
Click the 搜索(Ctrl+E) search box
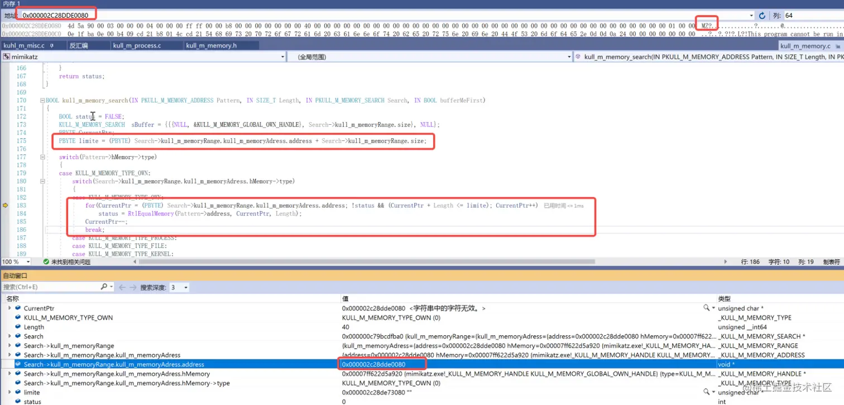(50, 287)
